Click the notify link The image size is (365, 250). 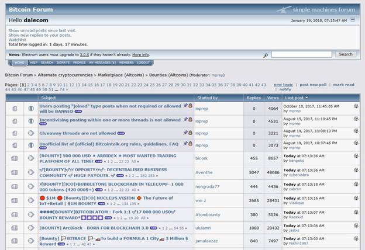285,89
